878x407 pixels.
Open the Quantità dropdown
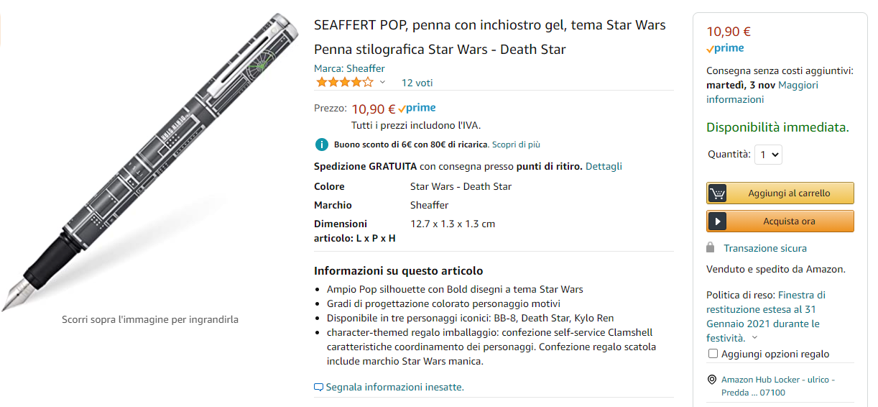pos(768,154)
